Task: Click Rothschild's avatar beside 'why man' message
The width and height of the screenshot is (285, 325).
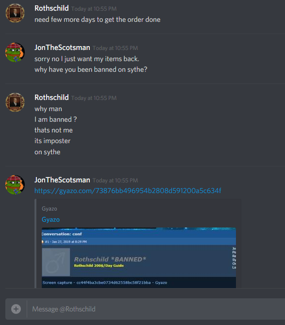Action: point(15,102)
